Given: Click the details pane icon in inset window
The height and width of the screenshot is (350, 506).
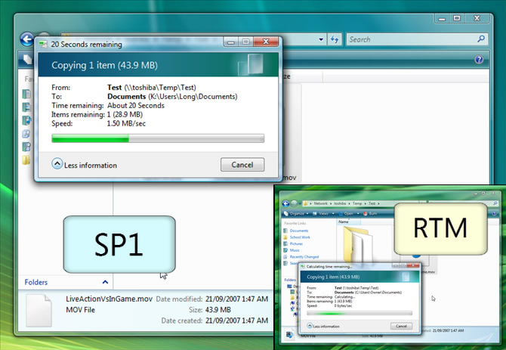Looking at the screenshot, I should click(x=289, y=335).
